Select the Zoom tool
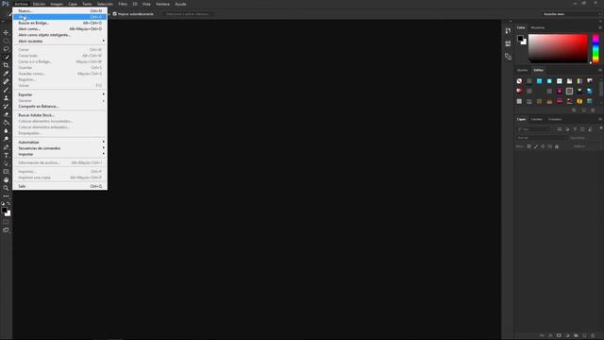This screenshot has width=604, height=340. (x=6, y=188)
